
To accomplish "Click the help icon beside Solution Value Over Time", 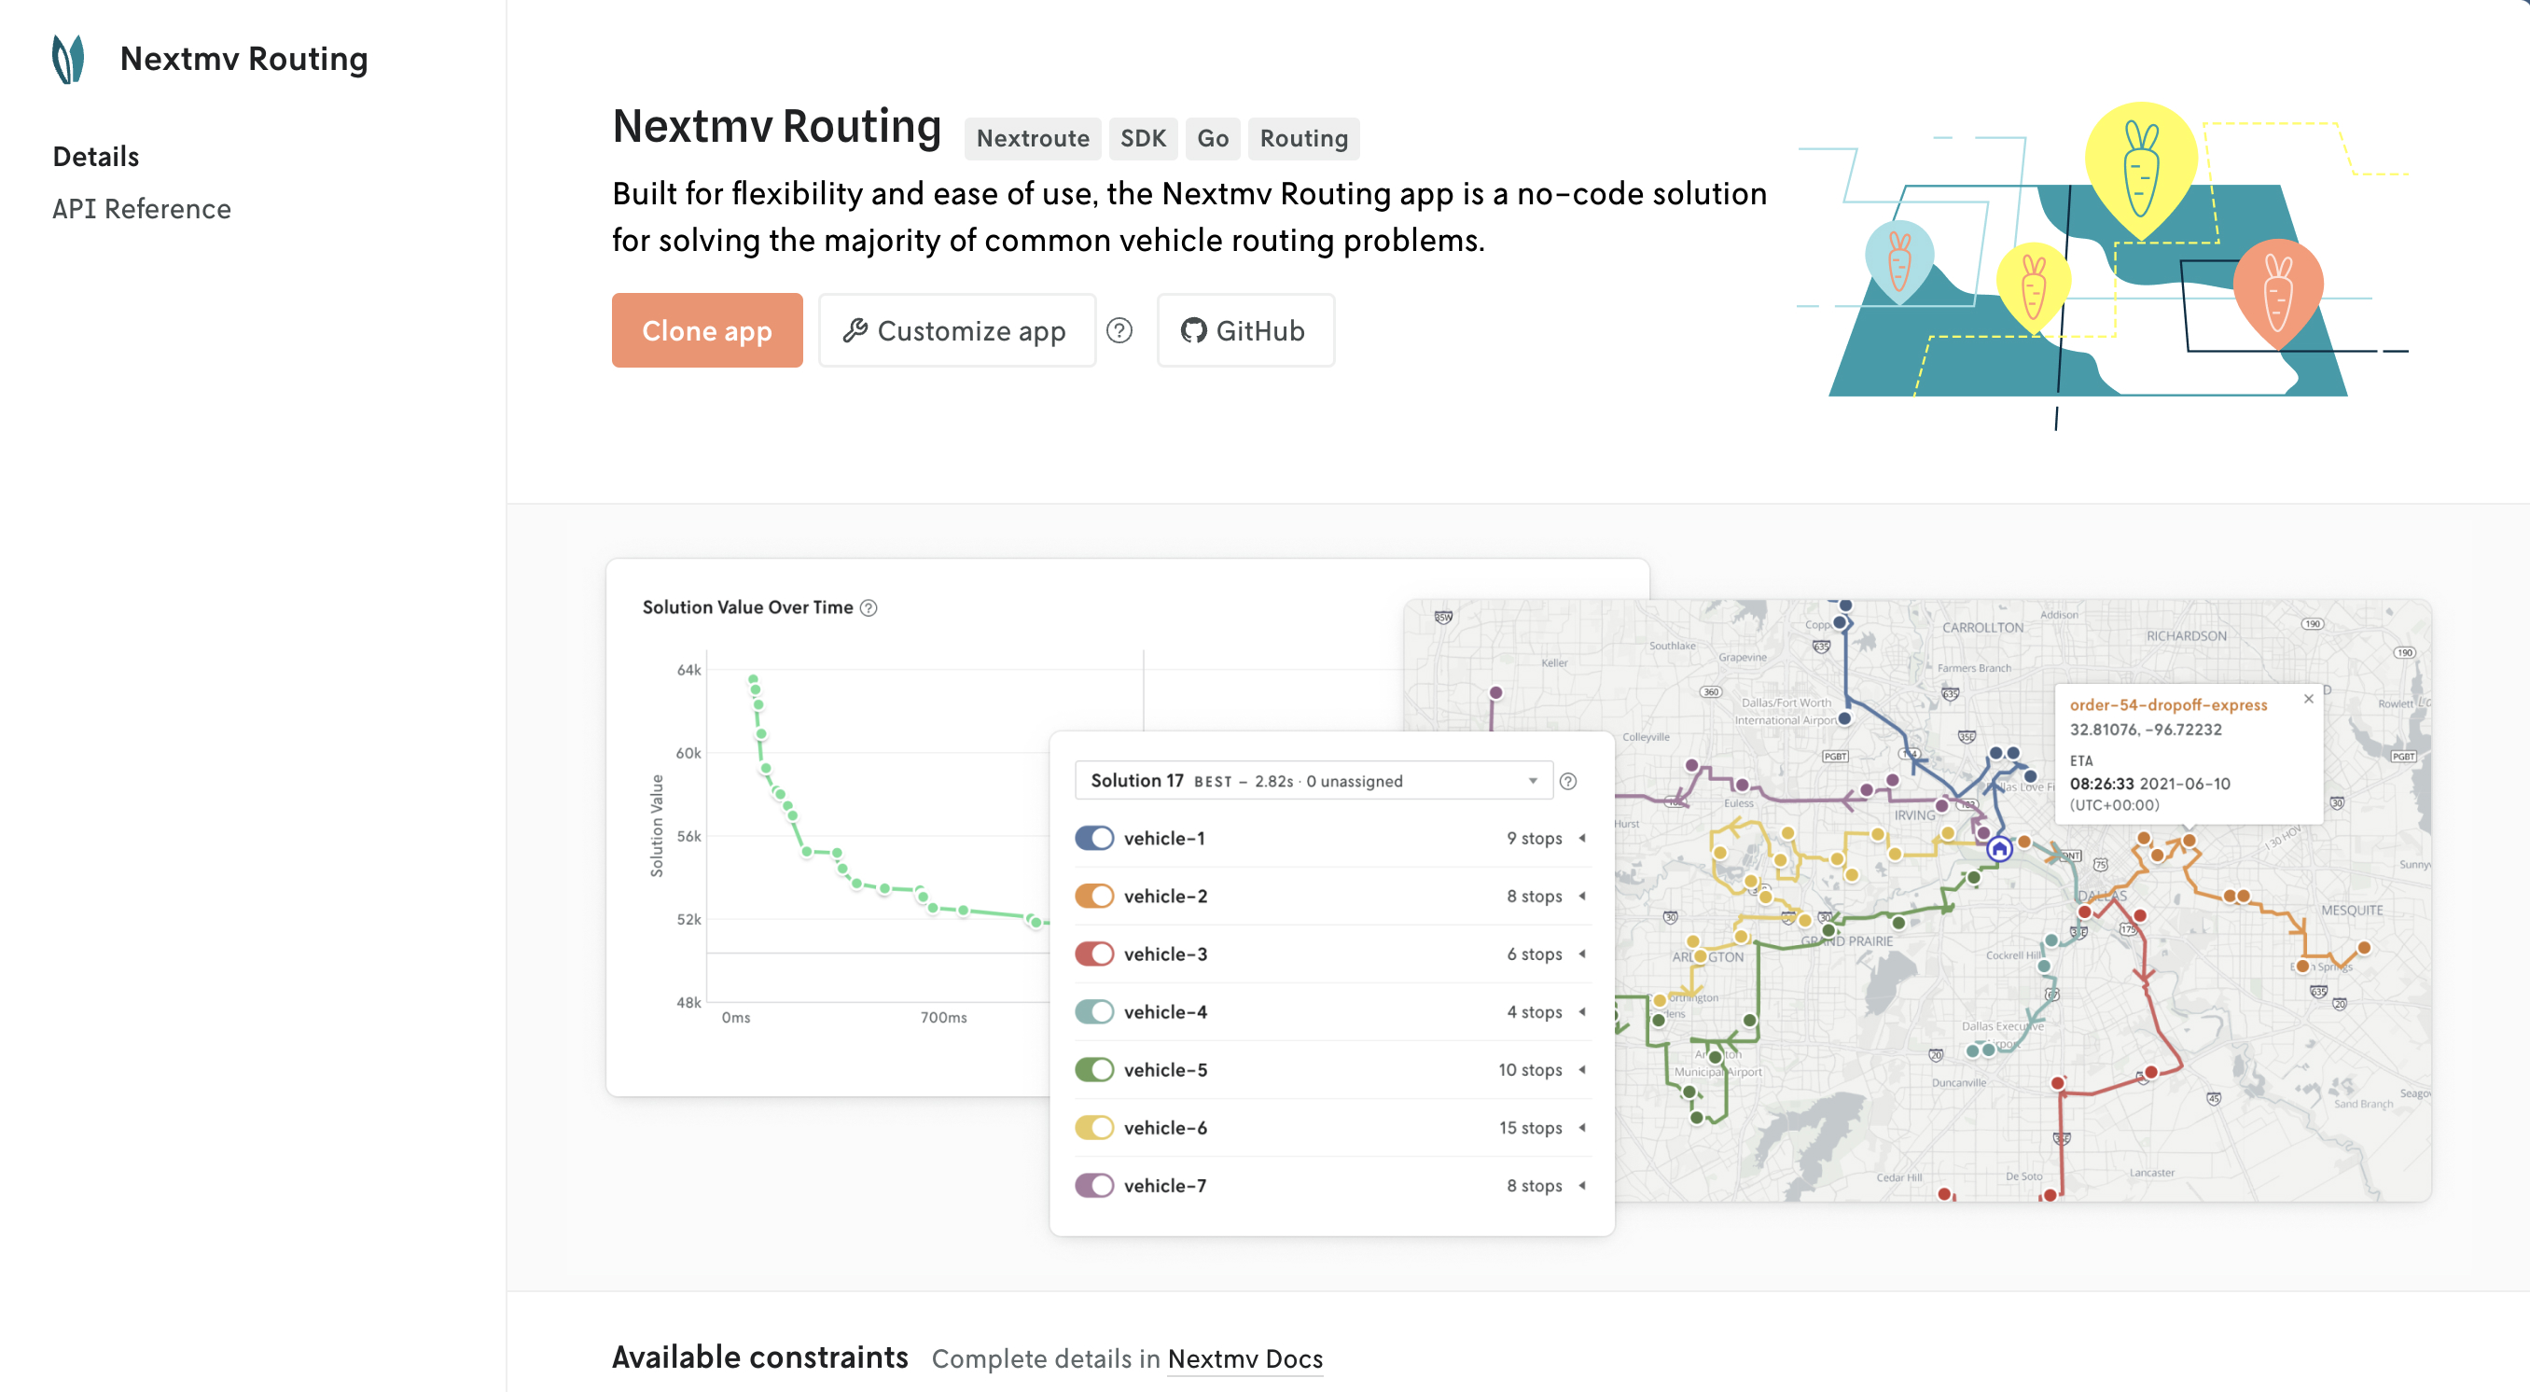I will click(x=869, y=607).
